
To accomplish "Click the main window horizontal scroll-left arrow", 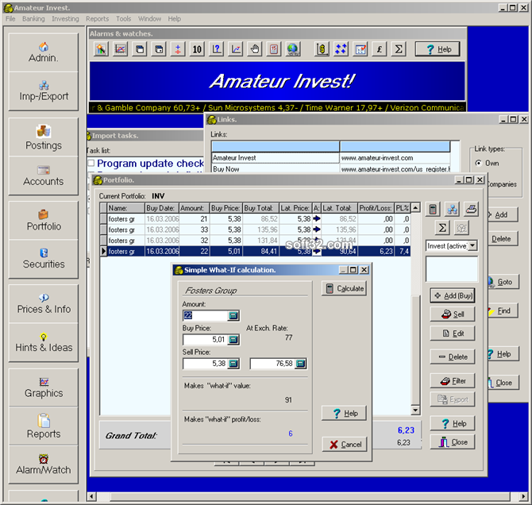I will (x=91, y=496).
